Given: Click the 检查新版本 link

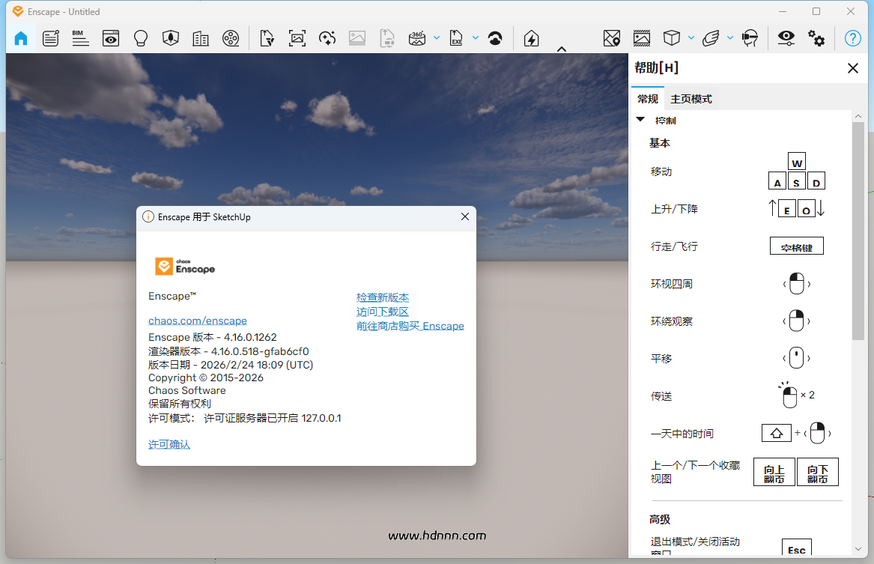Looking at the screenshot, I should 383,298.
